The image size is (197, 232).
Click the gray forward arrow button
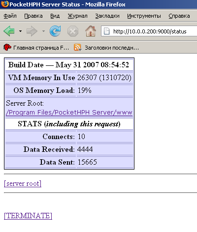coord(32,31)
